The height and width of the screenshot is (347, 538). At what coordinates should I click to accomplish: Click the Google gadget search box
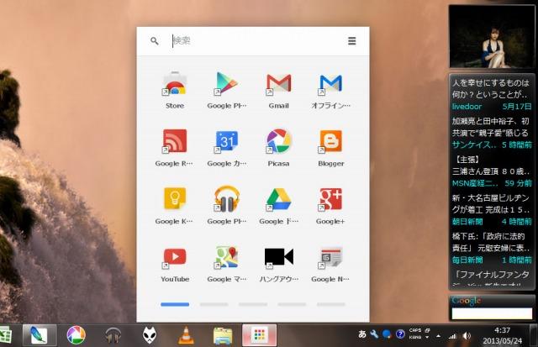click(492, 313)
